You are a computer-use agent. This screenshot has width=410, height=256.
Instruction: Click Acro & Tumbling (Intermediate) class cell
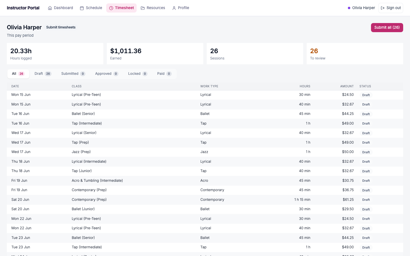[x=97, y=181]
